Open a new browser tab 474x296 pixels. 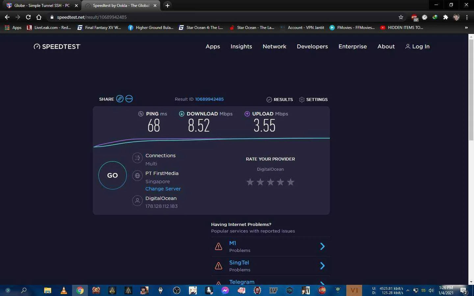[x=167, y=6]
